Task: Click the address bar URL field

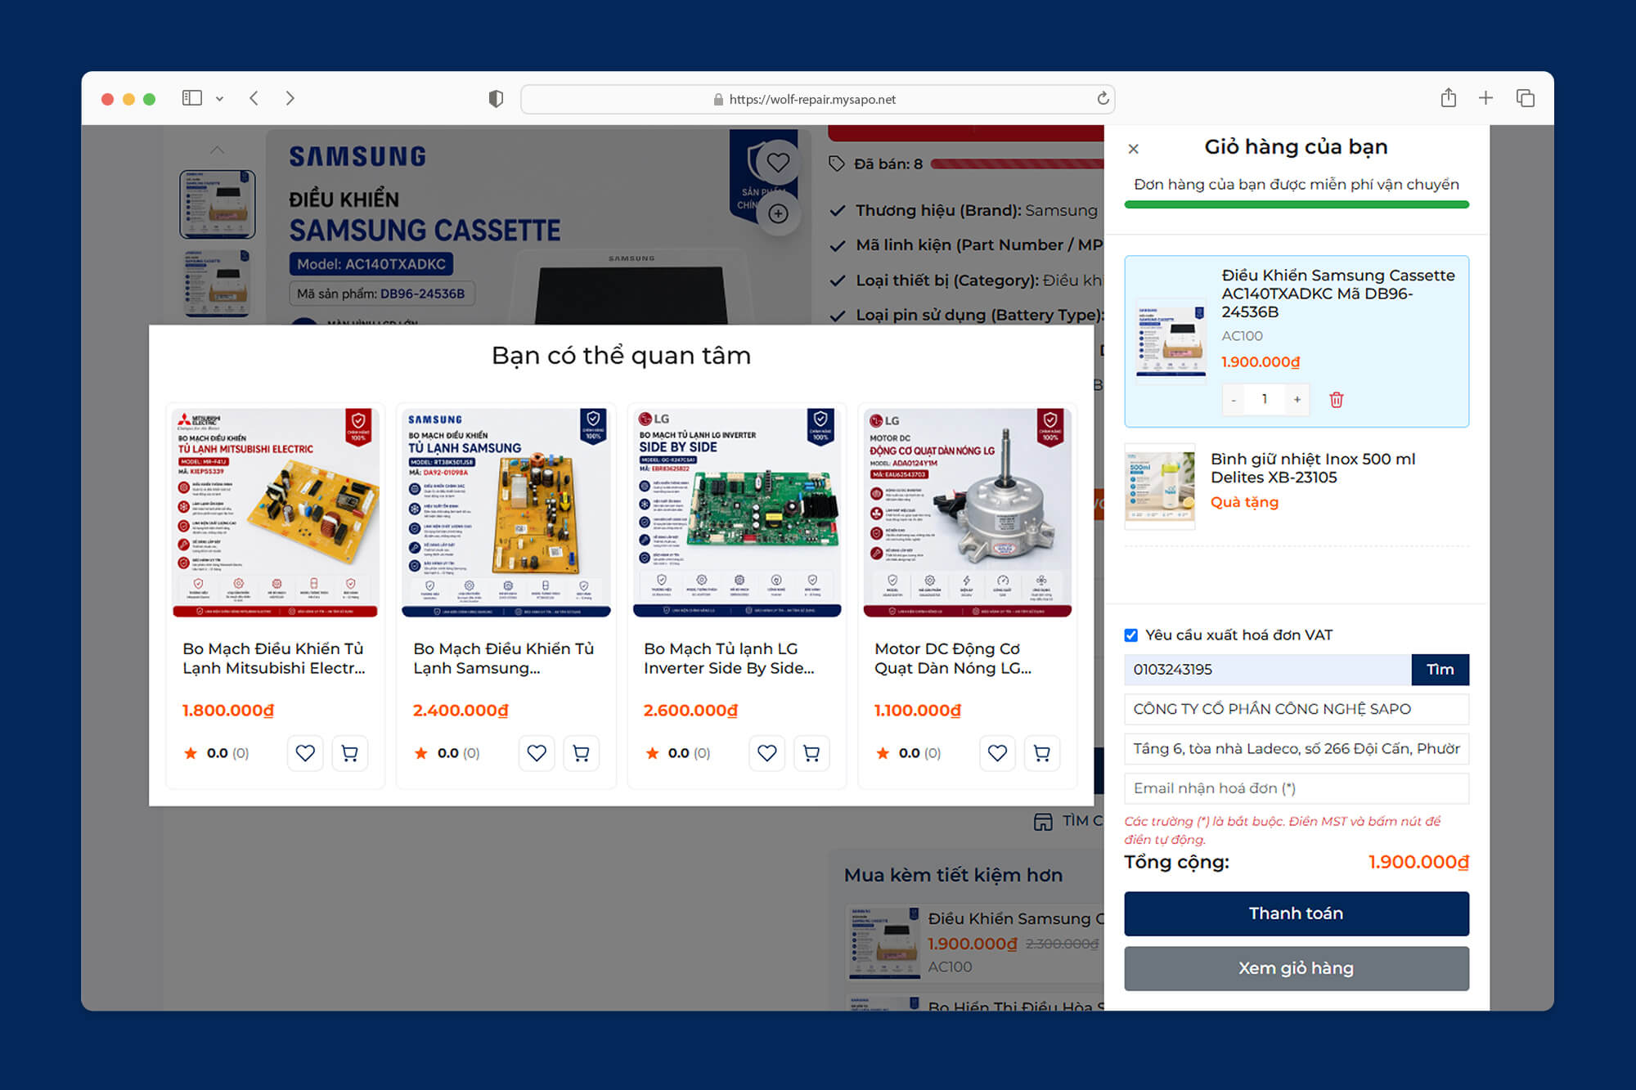Action: pyautogui.click(x=818, y=99)
